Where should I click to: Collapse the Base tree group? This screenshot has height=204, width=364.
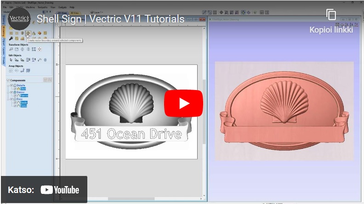8,99
